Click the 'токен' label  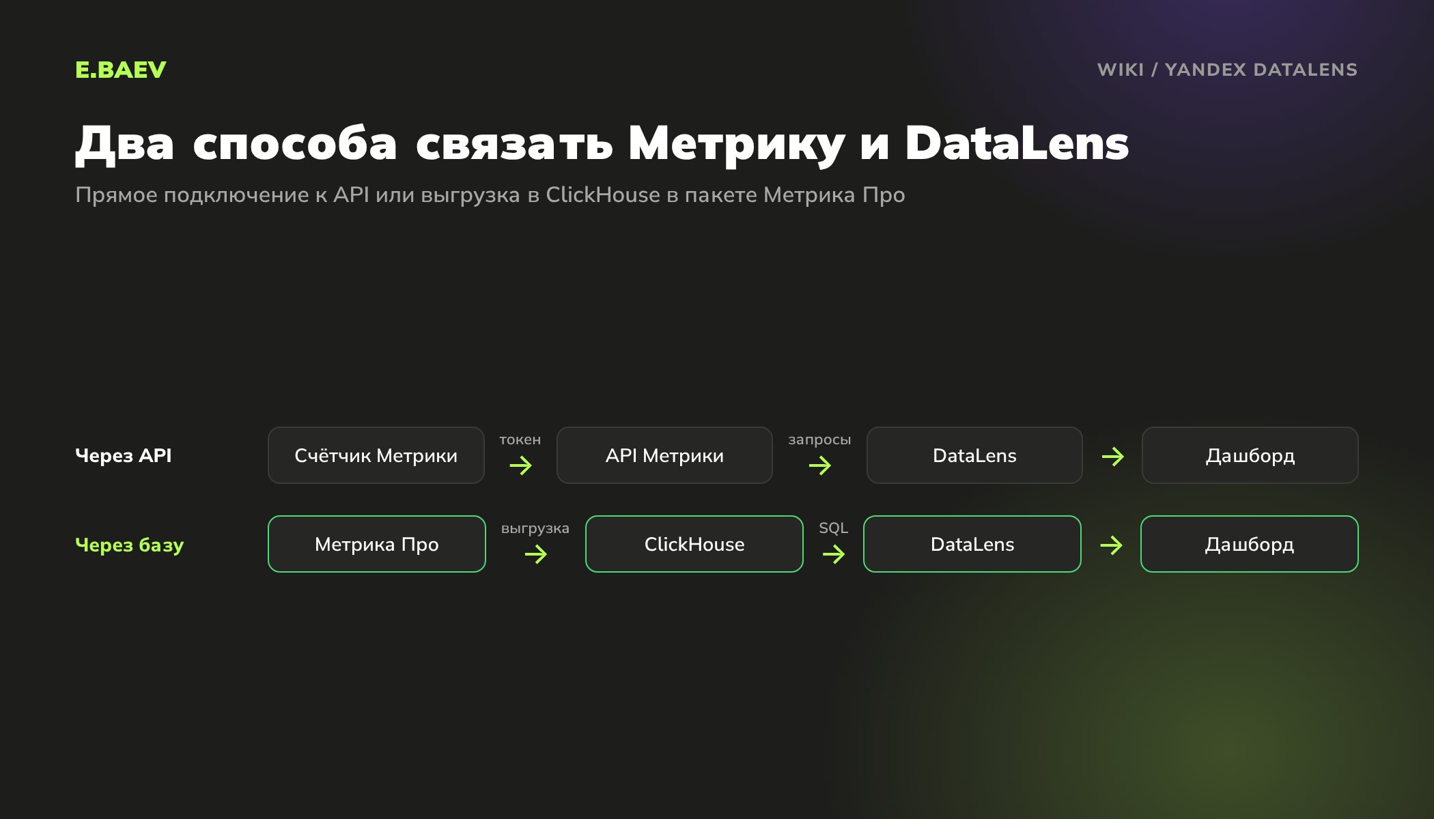520,440
